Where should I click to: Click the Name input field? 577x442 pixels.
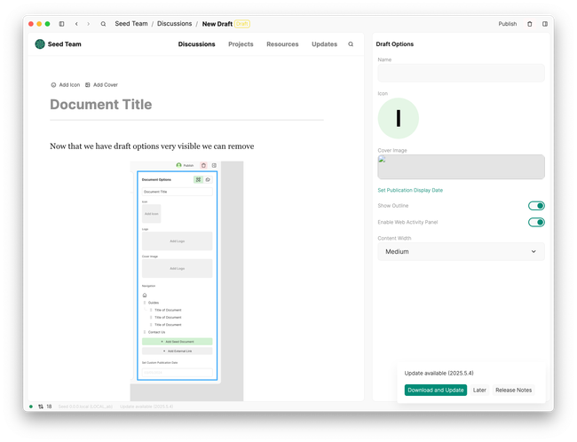pos(461,73)
